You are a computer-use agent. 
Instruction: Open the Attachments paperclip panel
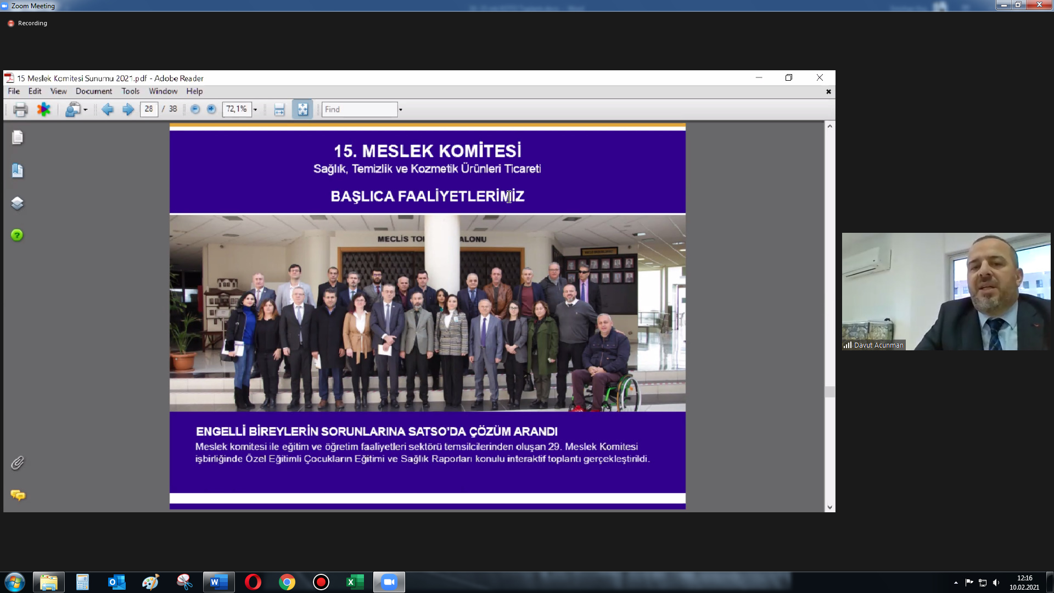click(18, 463)
